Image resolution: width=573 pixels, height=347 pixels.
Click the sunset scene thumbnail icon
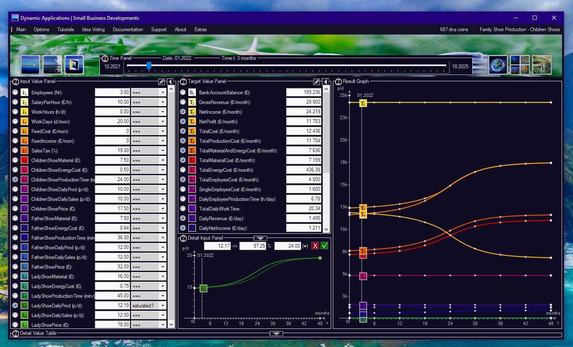[30, 65]
